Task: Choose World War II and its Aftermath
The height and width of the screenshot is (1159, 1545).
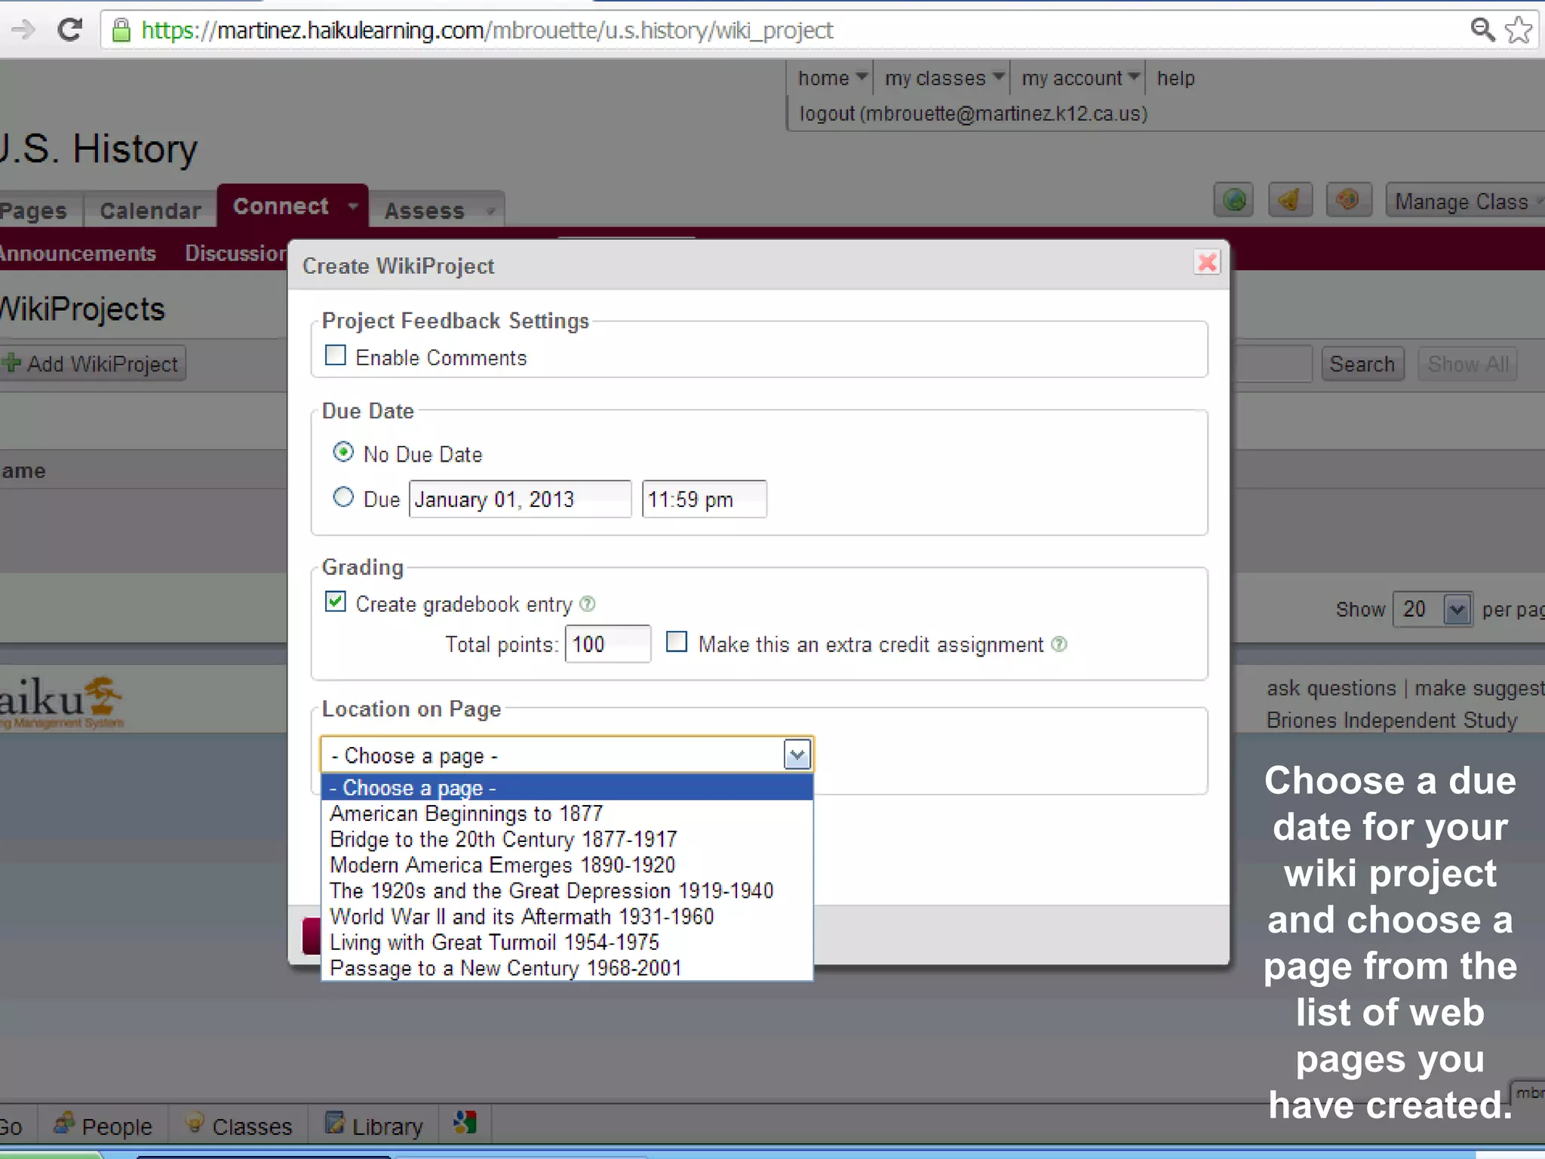Action: coord(567,916)
